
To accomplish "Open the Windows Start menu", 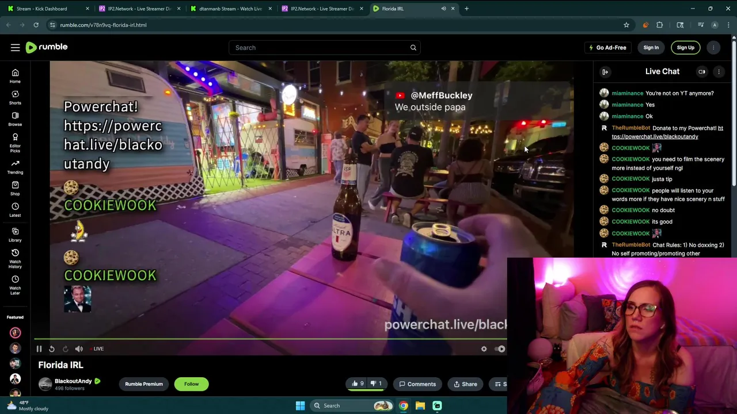I will click(300, 405).
